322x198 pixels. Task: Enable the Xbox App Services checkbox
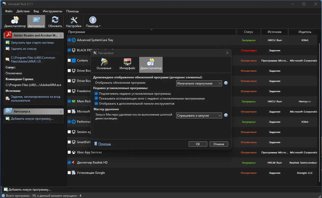69,152
